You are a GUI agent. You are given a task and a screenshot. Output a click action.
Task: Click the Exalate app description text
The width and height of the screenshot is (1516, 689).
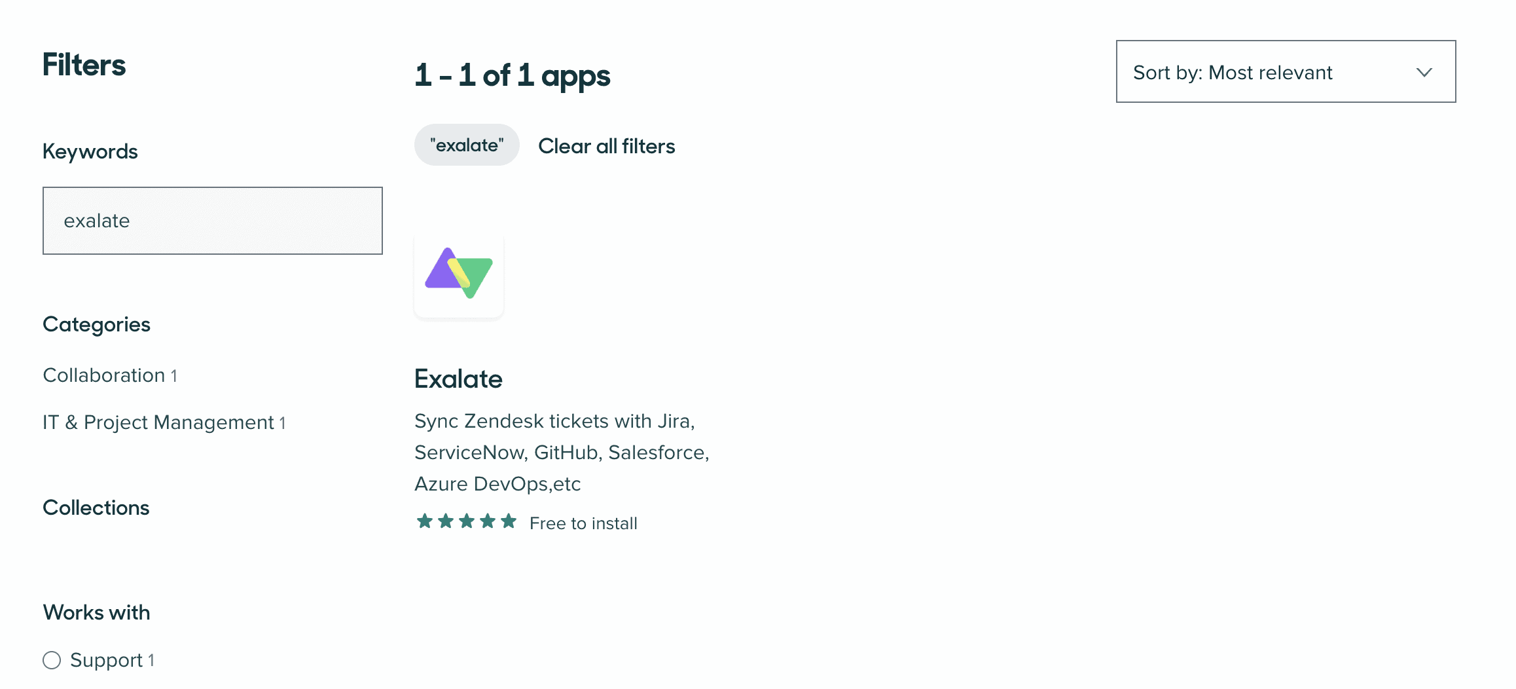pyautogui.click(x=562, y=452)
